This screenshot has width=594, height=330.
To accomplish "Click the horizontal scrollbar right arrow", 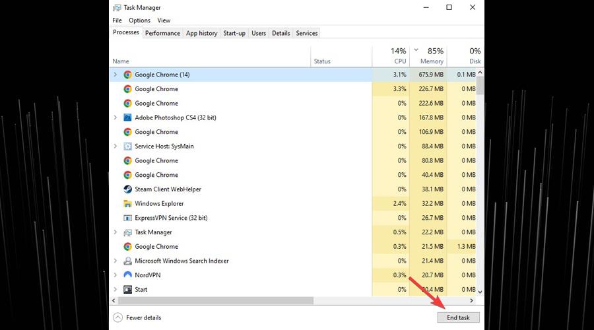I will coord(472,300).
